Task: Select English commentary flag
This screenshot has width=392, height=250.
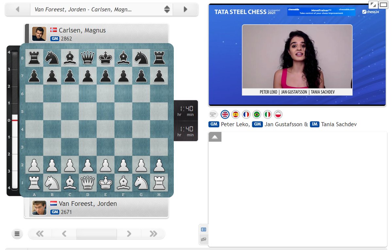Action: 225,114
